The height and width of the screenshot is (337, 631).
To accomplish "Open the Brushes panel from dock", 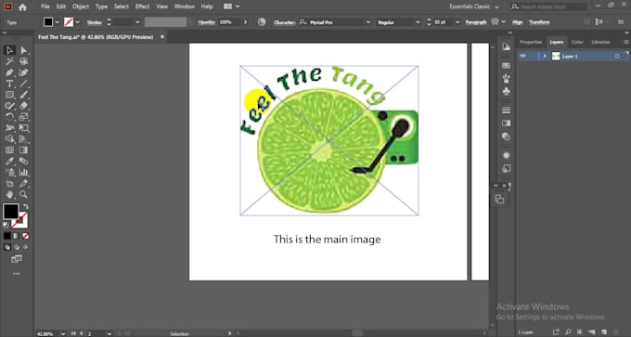I will click(x=507, y=79).
